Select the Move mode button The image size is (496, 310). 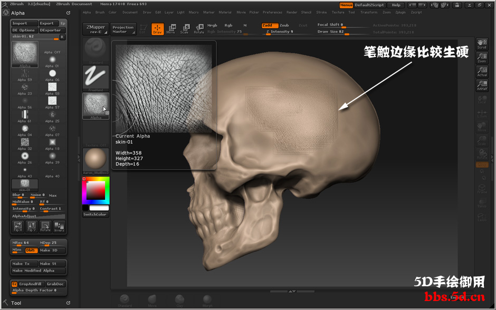coord(171,29)
